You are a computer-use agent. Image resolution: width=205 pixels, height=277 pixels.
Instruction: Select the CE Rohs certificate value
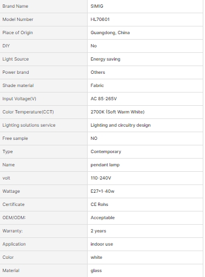click(x=99, y=204)
